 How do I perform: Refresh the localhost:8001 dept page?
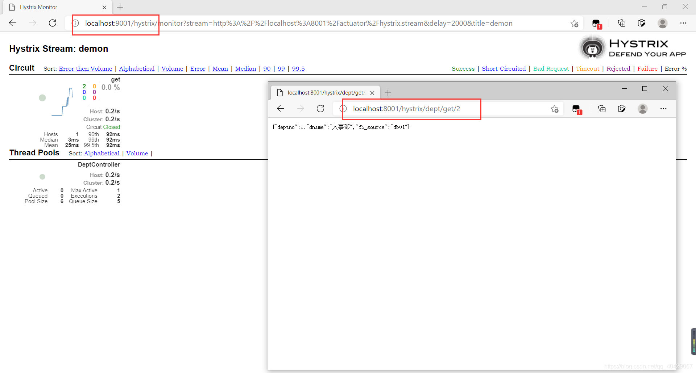(320, 109)
